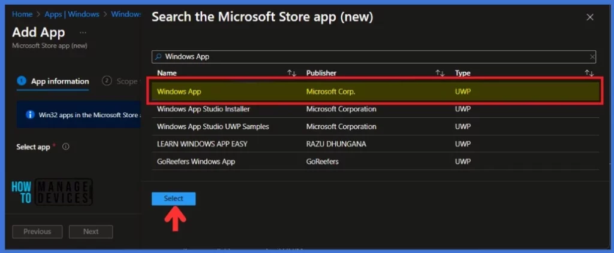This screenshot has height=253, width=614.
Task: Click the RAZU DHUNGANA publisher cell
Action: click(336, 144)
